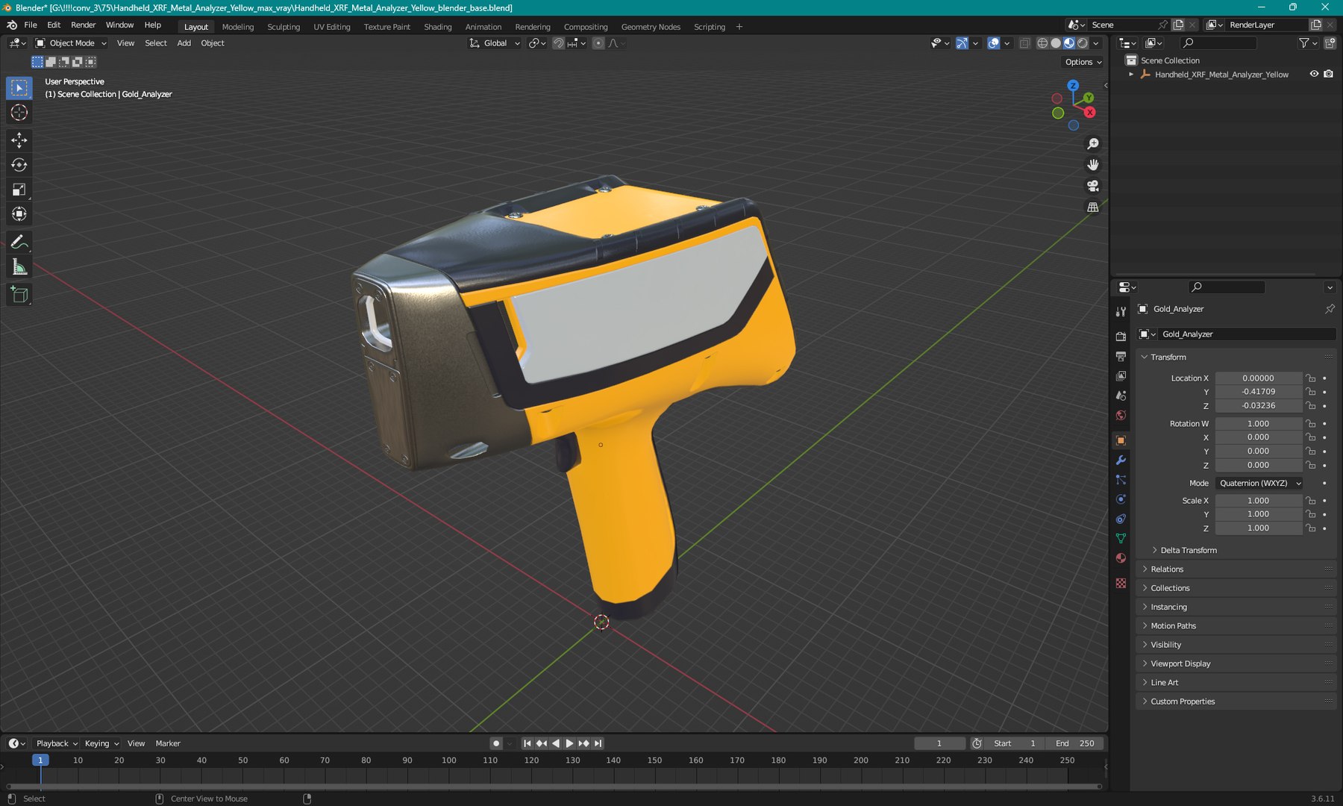Toggle camera view icon
Image resolution: width=1343 pixels, height=806 pixels.
click(x=1093, y=186)
